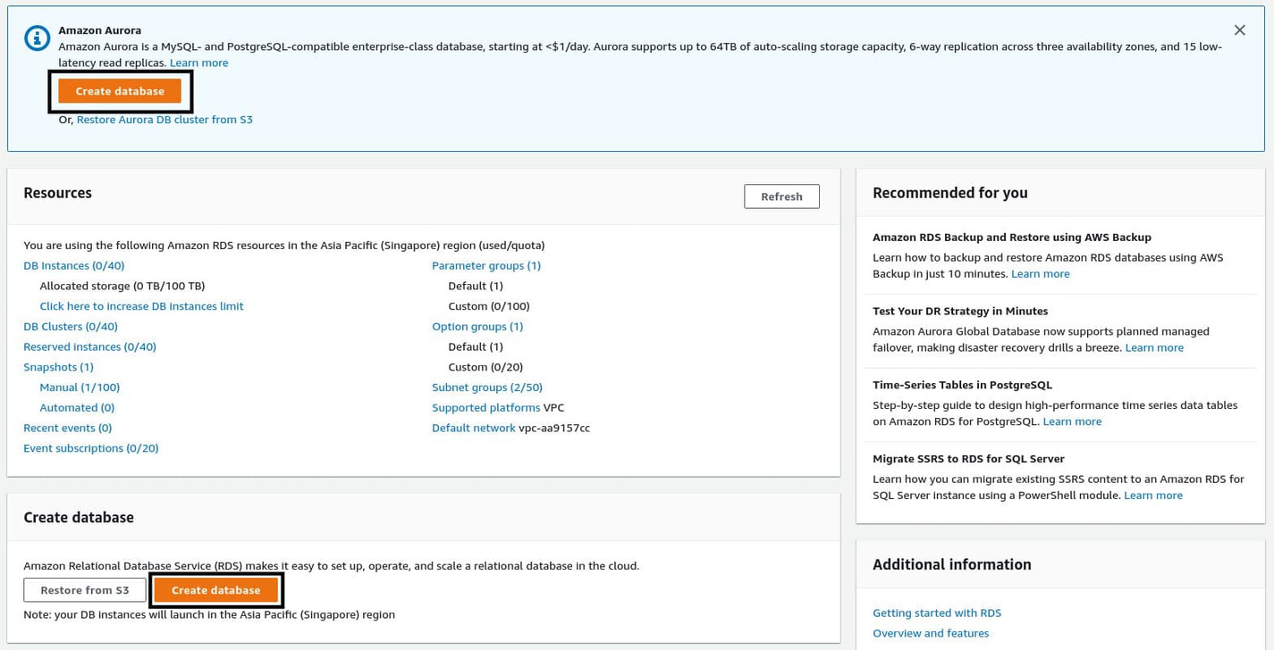Open the DB Instances list
This screenshot has height=650, width=1274.
73,265
